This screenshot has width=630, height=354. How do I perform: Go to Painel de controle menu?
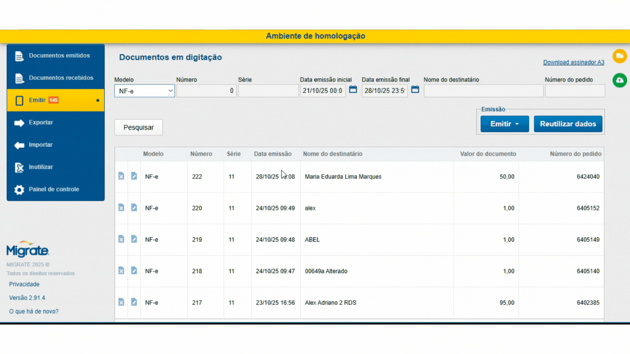click(54, 189)
